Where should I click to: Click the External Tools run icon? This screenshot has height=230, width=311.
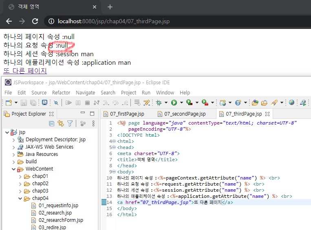(205, 103)
